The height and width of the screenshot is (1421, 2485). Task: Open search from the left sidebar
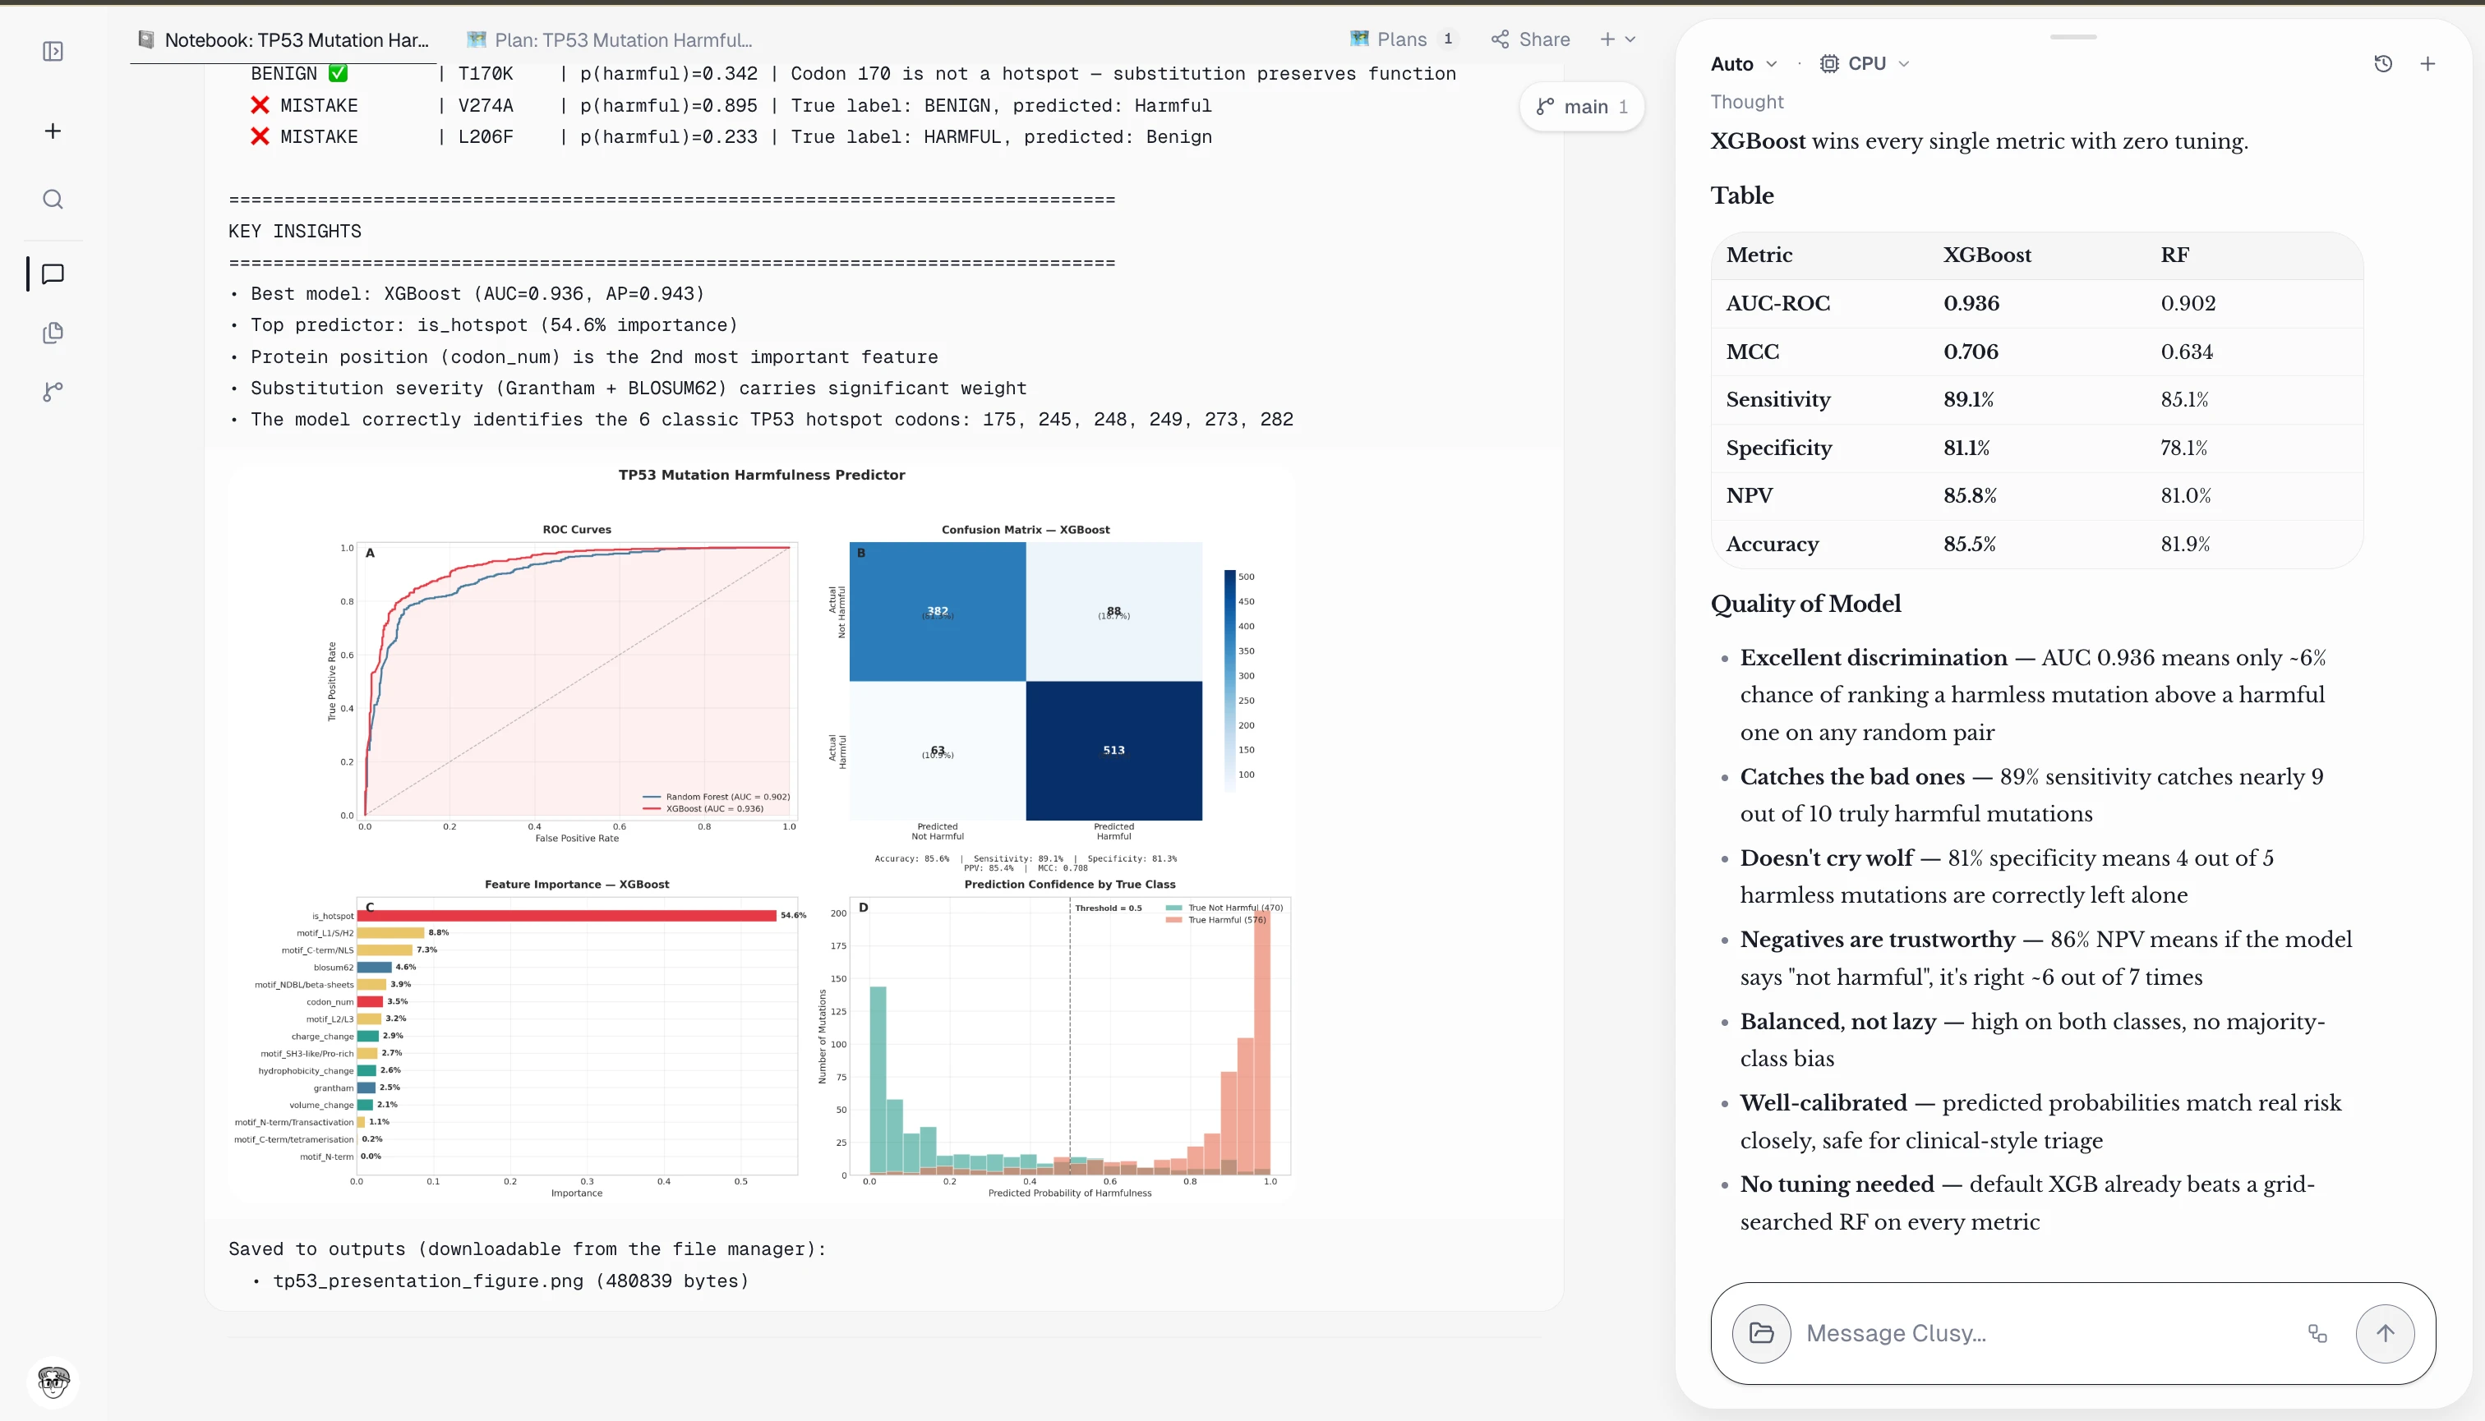(53, 199)
